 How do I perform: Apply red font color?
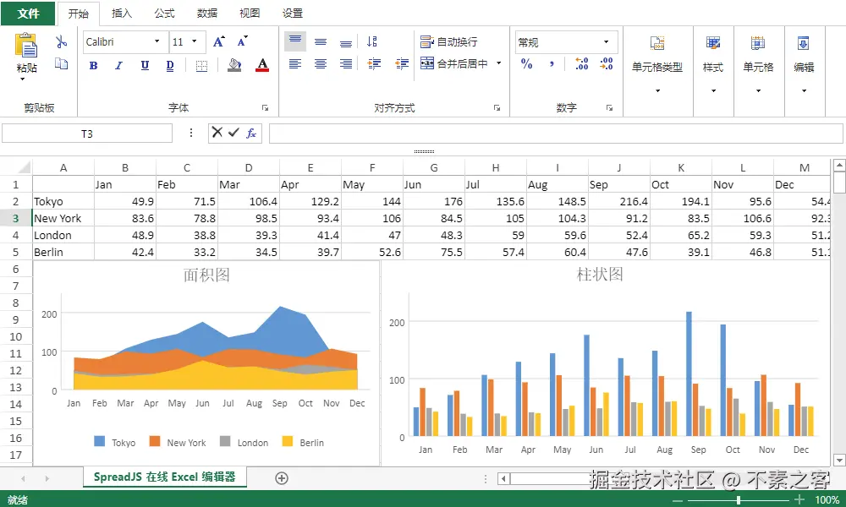tap(262, 65)
